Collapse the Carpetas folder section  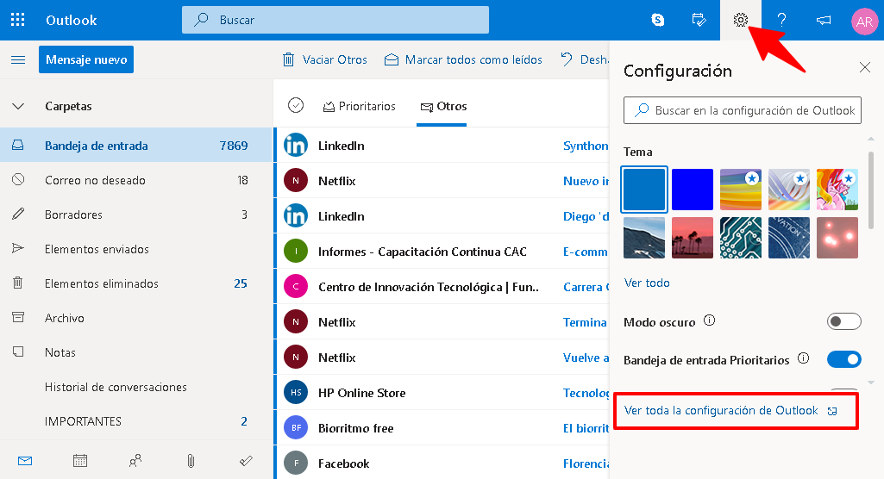[x=18, y=106]
